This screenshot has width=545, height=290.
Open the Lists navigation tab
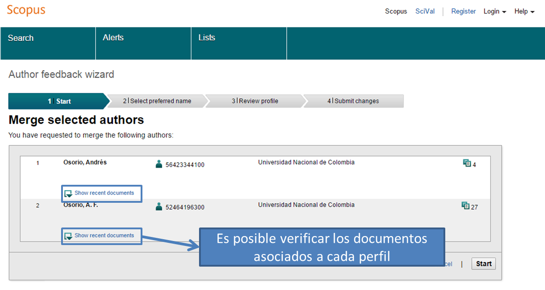(239, 43)
